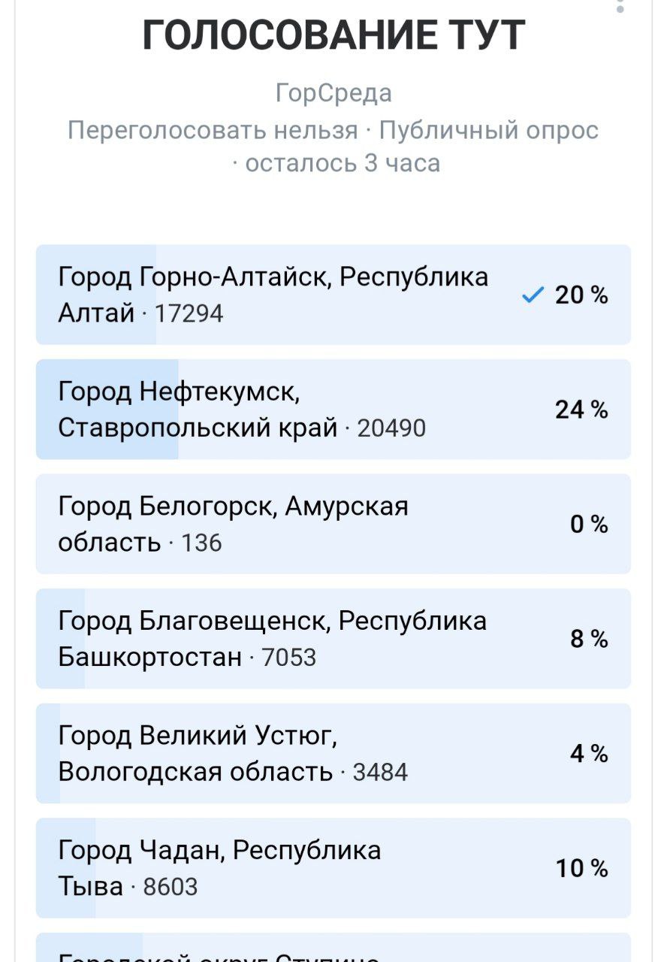Click the 17294 vote count

tap(189, 313)
